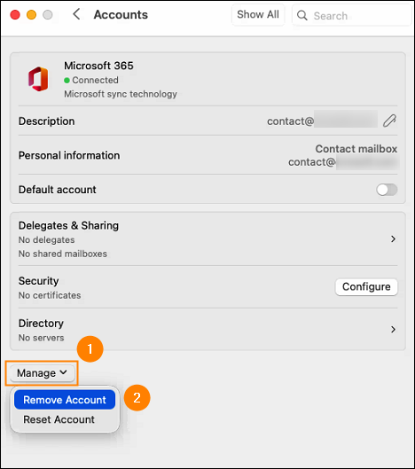Image resolution: width=415 pixels, height=469 pixels.
Task: Click the Default account label
Action: (58, 190)
